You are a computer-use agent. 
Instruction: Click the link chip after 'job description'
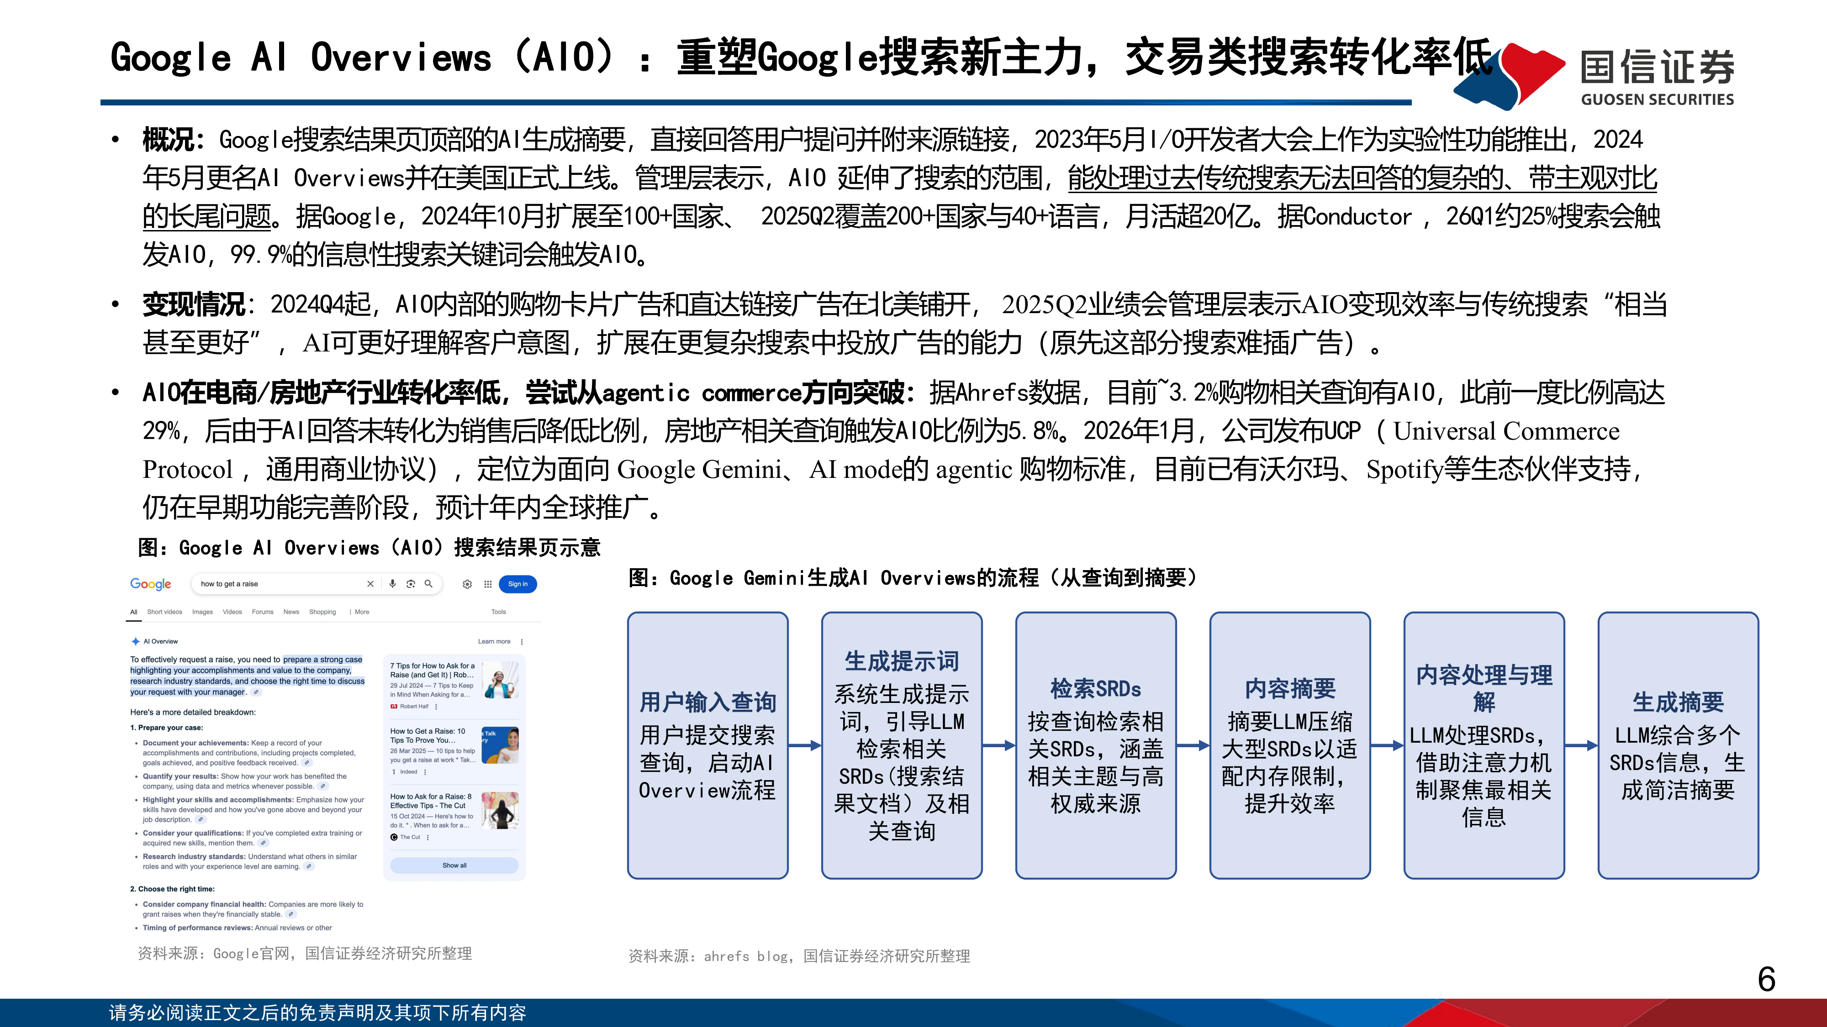point(201,820)
